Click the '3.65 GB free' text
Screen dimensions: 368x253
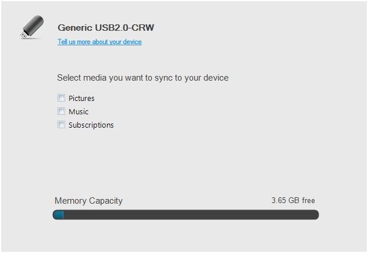click(293, 201)
